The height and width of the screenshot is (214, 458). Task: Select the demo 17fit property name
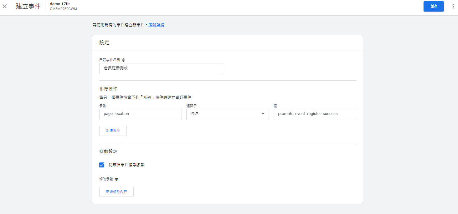click(60, 4)
